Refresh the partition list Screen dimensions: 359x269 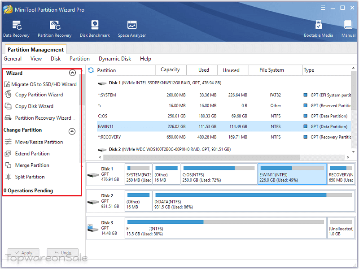coord(91,70)
